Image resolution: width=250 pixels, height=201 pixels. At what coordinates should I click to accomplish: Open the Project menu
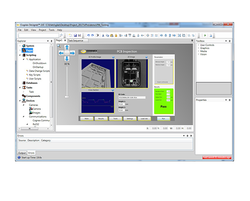coord(42,30)
